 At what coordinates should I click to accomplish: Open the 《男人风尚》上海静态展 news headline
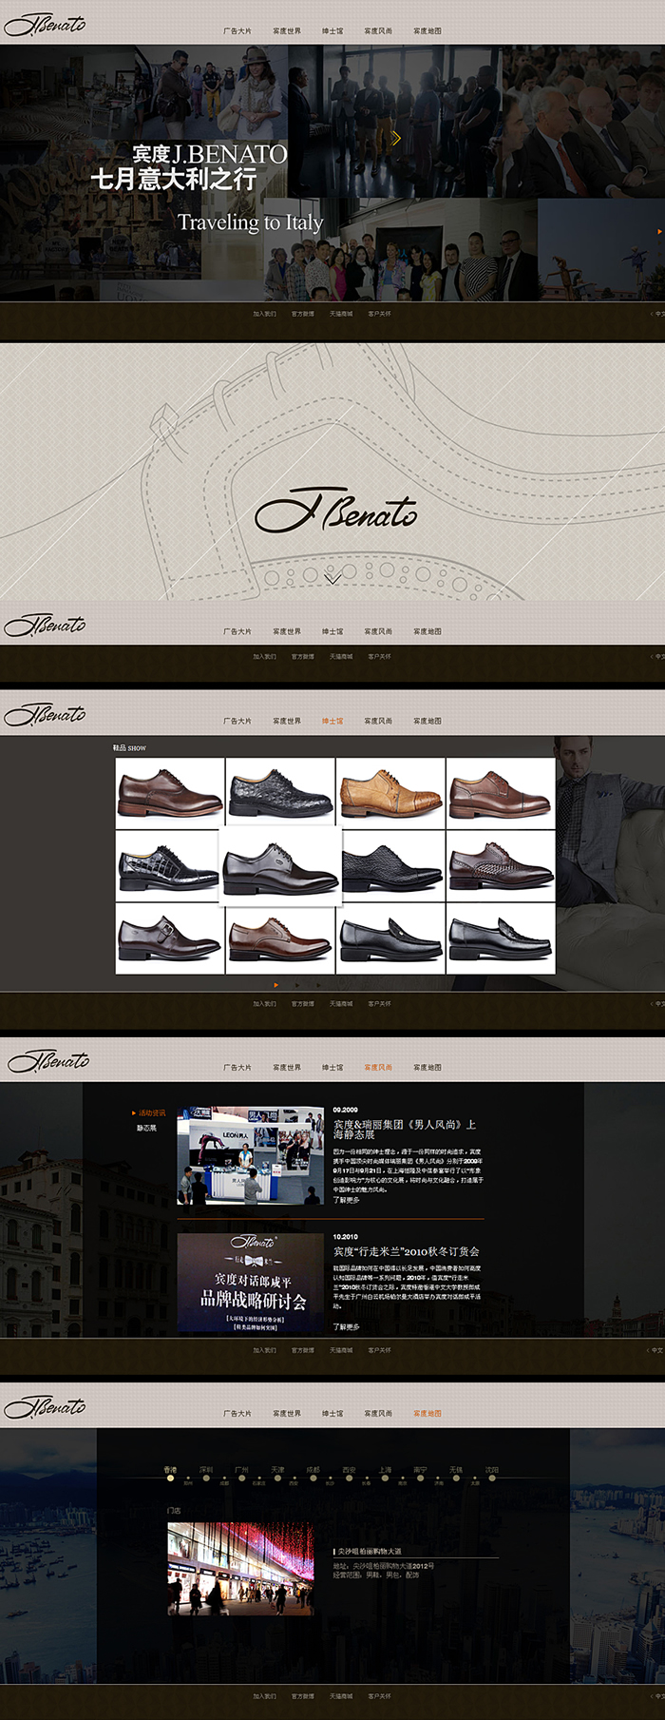[x=405, y=1129]
